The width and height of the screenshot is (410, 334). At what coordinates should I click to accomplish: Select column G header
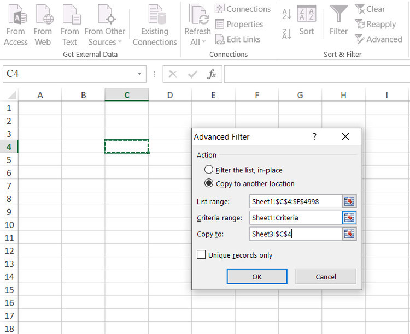[300, 95]
